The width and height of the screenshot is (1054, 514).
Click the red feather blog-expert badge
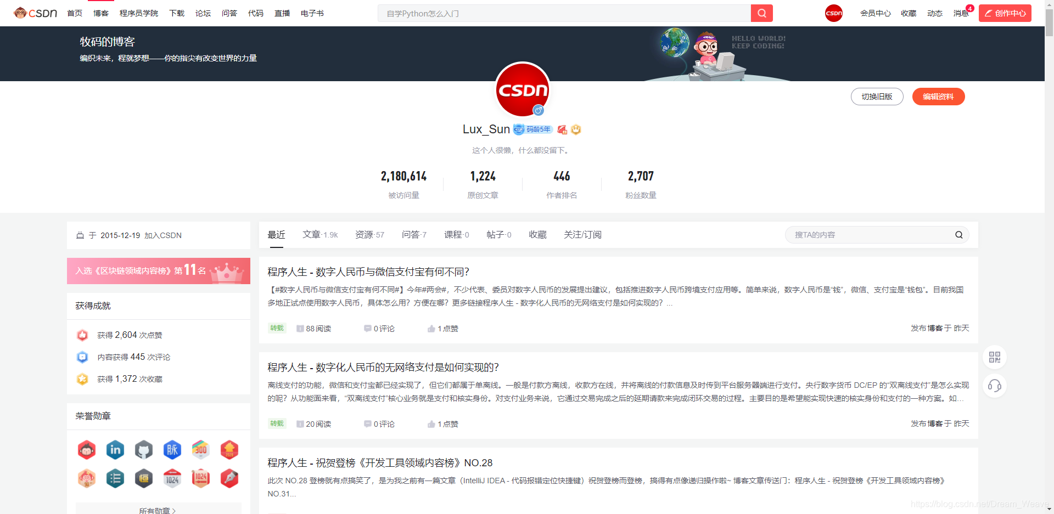pos(562,129)
